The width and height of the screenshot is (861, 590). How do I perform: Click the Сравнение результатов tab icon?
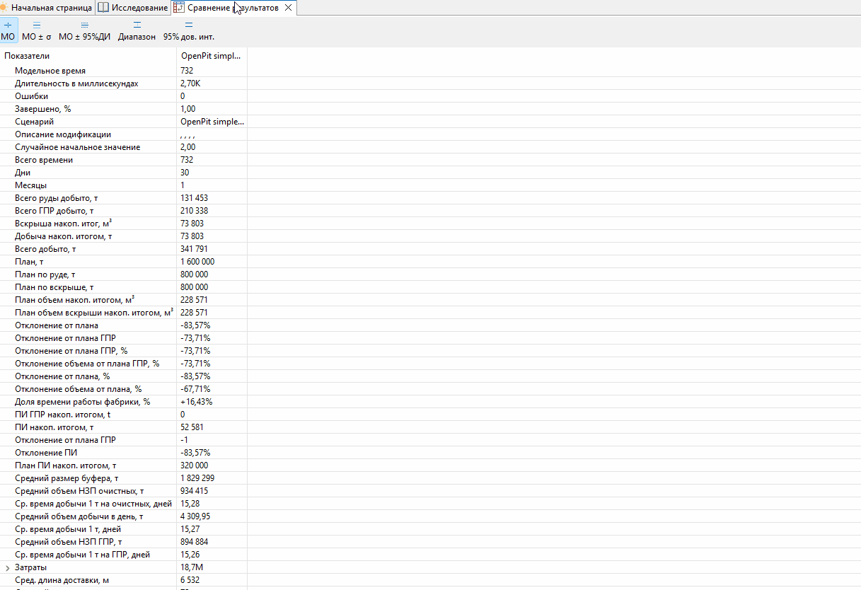coord(179,8)
